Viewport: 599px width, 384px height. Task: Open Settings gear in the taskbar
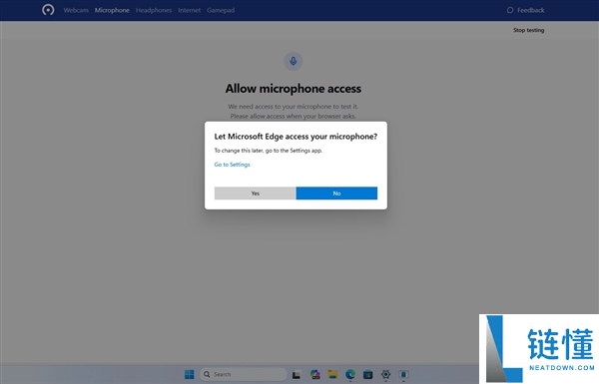(x=385, y=374)
